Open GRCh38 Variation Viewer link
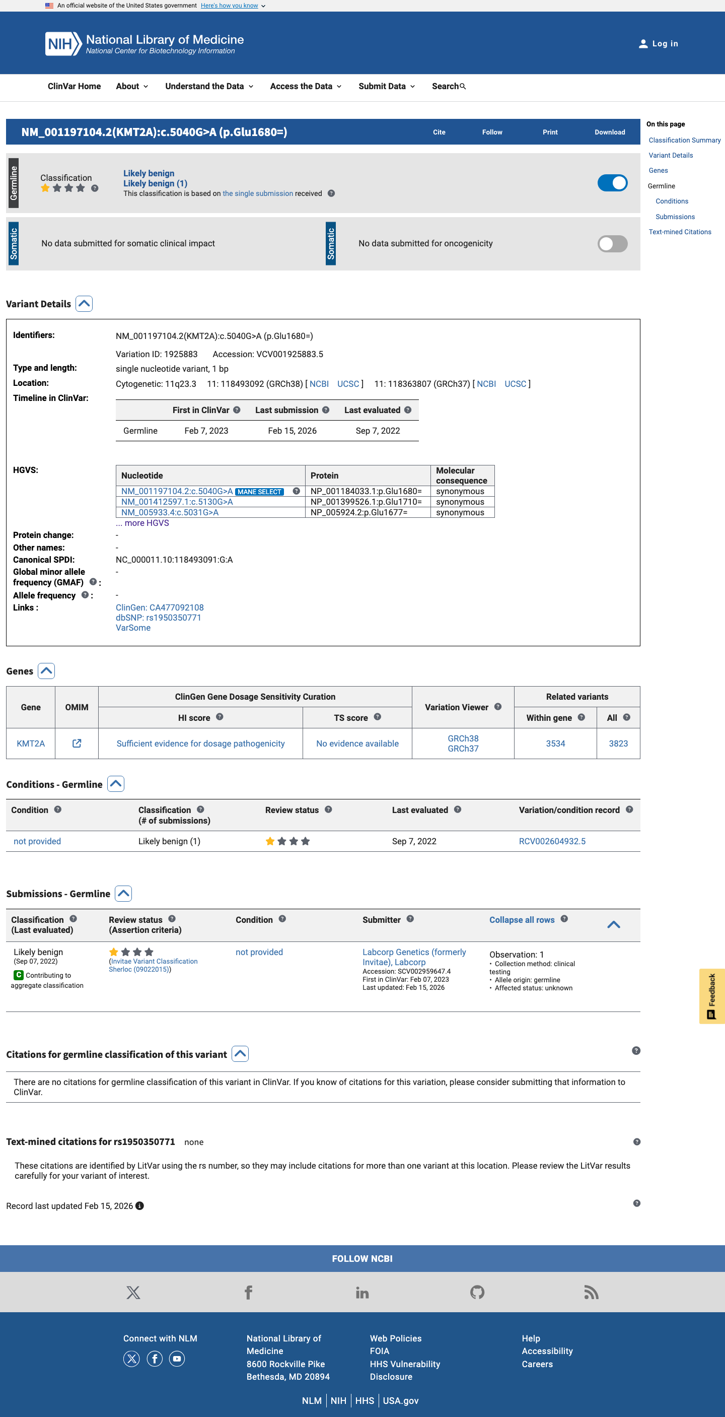 pyautogui.click(x=463, y=738)
